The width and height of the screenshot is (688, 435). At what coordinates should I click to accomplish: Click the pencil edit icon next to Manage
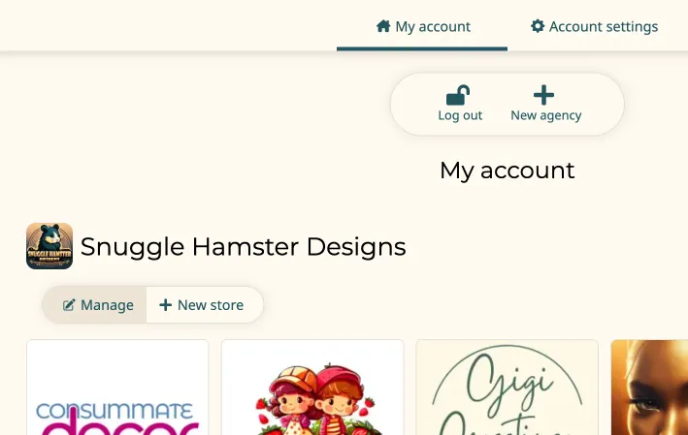[x=69, y=305]
